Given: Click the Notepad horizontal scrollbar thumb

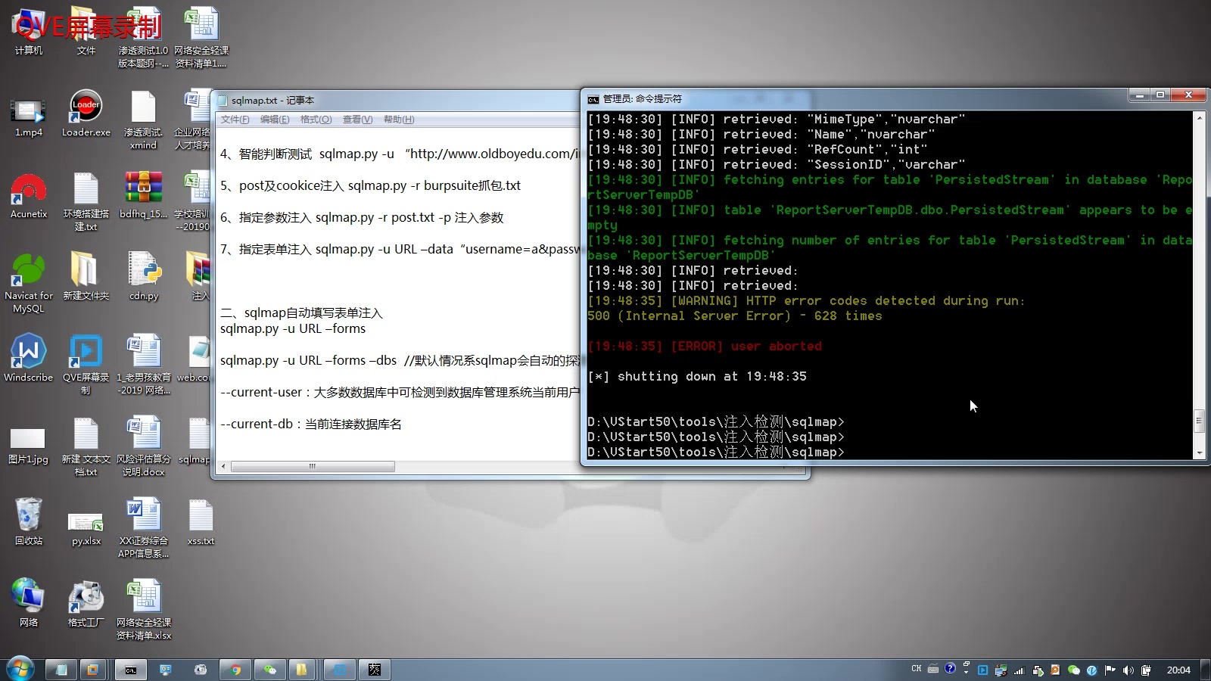Looking at the screenshot, I should click(313, 467).
